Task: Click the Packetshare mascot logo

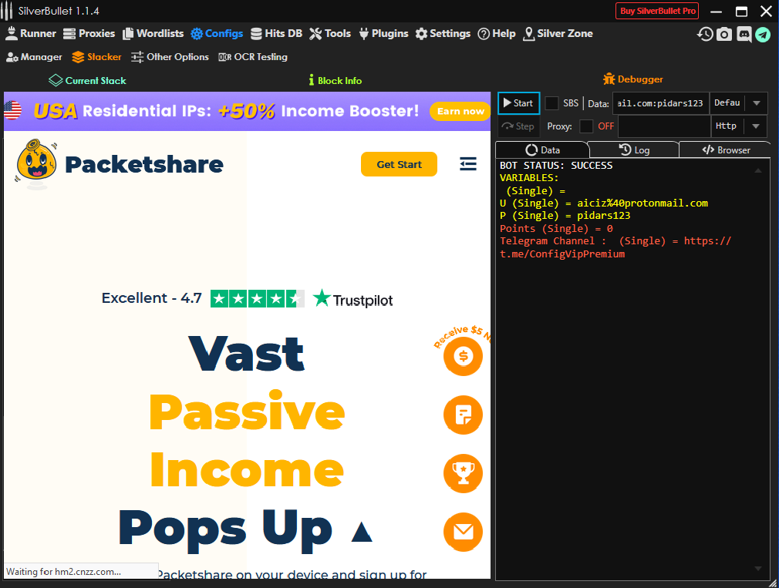Action: (x=36, y=163)
